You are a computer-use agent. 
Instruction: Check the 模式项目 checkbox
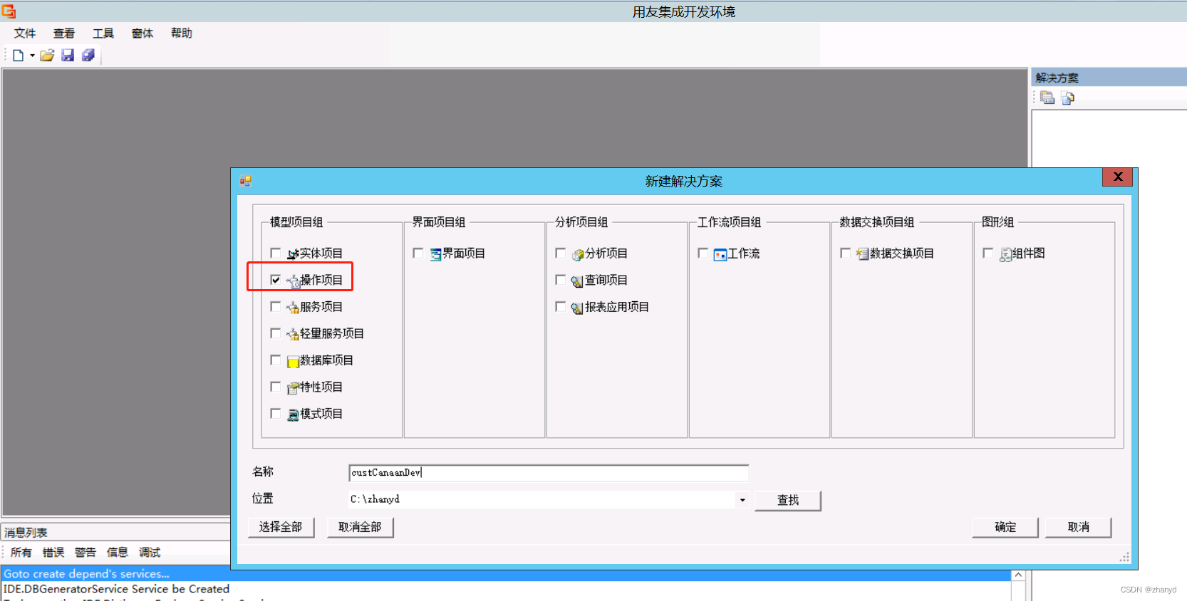[276, 413]
